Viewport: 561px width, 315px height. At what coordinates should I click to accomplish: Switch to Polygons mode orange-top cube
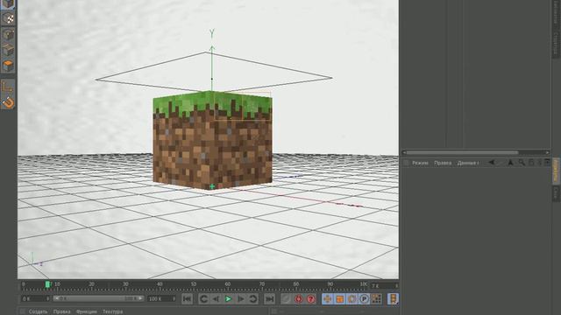click(x=8, y=66)
